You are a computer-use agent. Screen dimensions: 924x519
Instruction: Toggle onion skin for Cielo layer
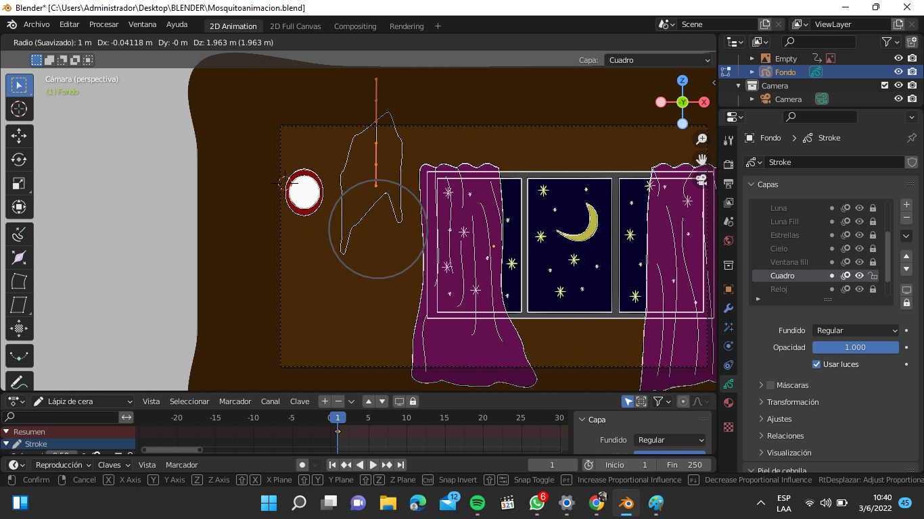click(x=846, y=249)
